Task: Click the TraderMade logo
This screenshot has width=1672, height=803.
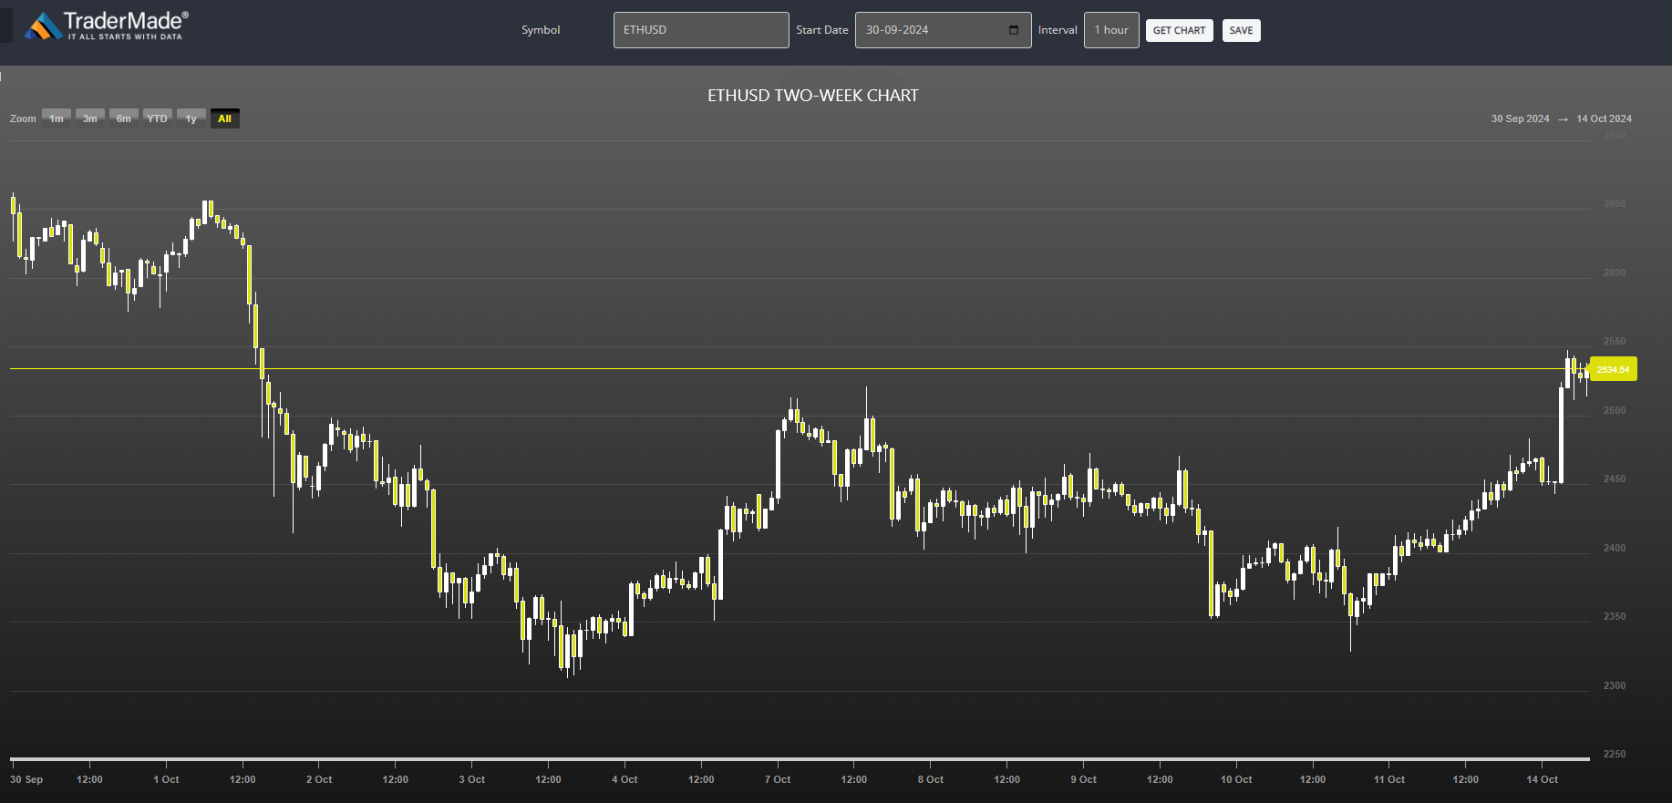Action: pos(106,26)
